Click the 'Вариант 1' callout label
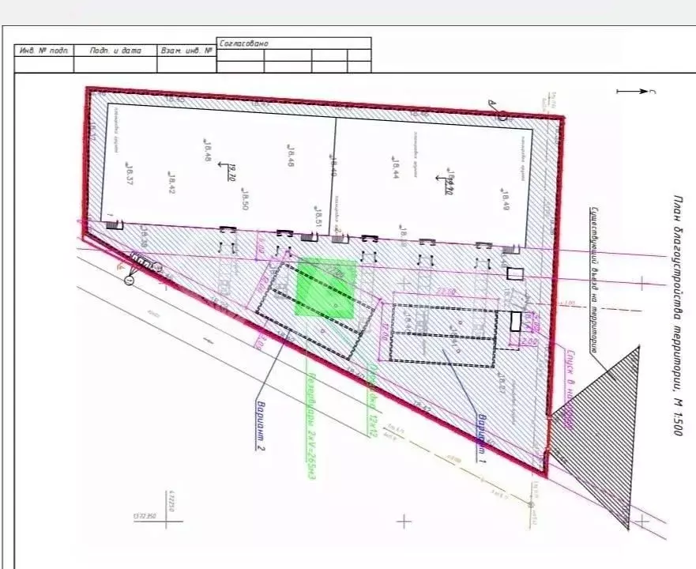 point(481,439)
